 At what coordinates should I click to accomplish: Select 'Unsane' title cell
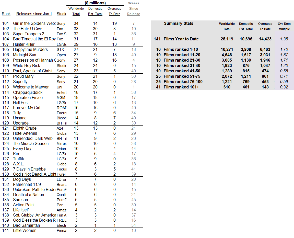[x=20, y=118]
